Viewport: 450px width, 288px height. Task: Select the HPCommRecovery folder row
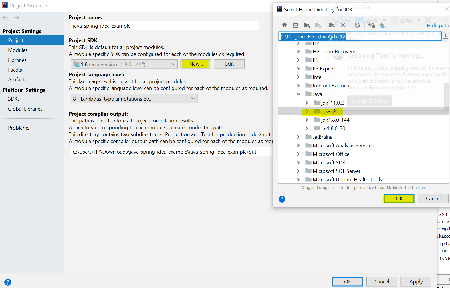363,51
